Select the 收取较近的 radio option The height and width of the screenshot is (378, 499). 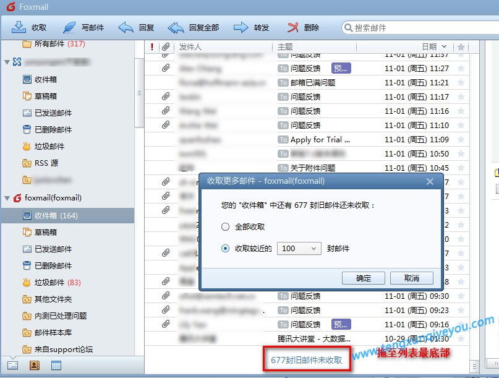coord(225,248)
